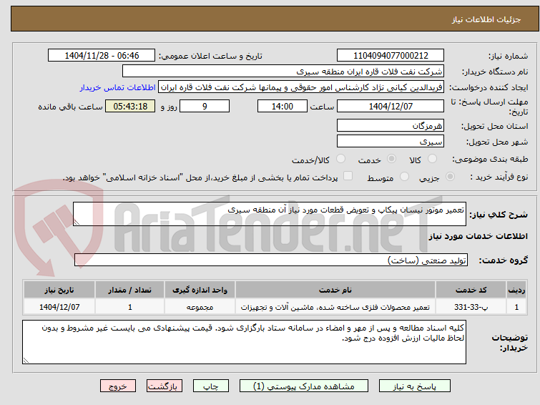
Task: Click the بازگشت back button
Action: click(x=165, y=386)
